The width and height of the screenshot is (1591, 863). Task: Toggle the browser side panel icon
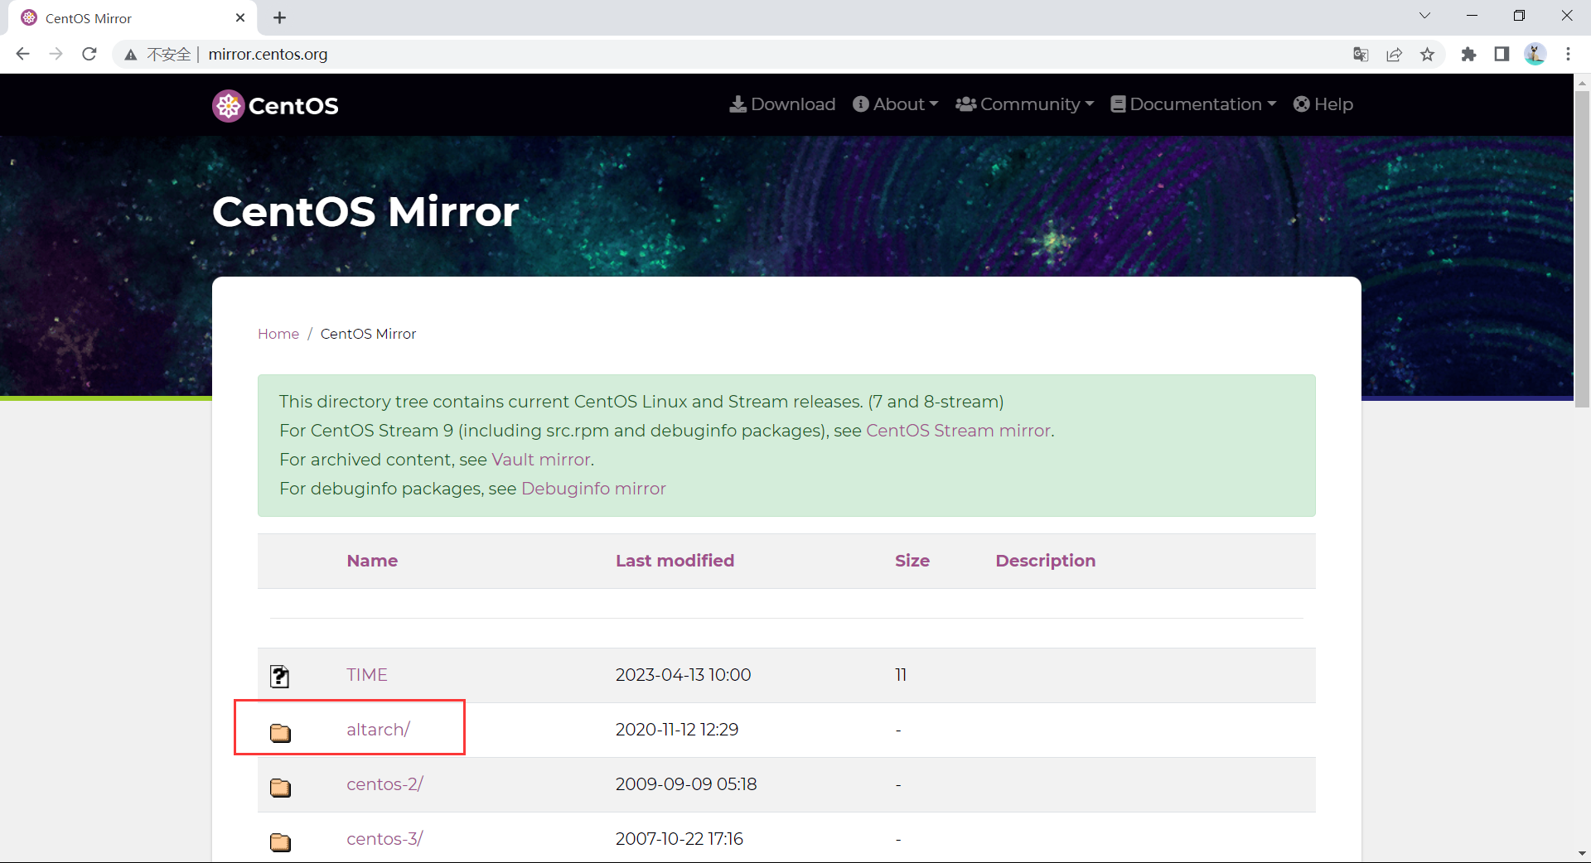pos(1502,55)
